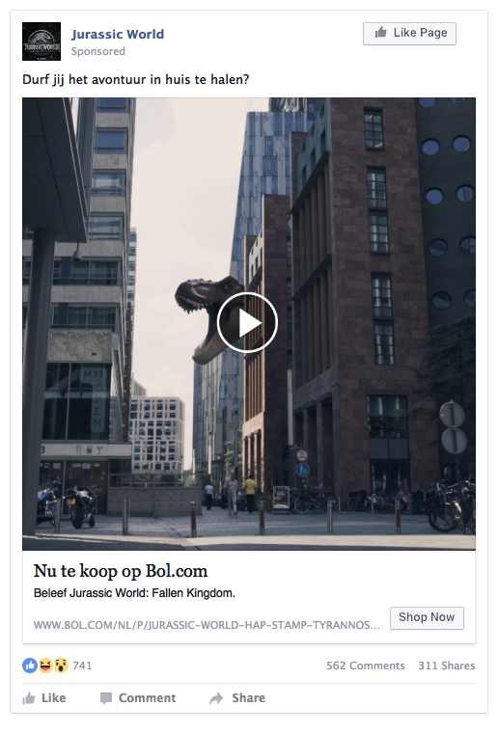Play the T-Rex video

tap(247, 322)
